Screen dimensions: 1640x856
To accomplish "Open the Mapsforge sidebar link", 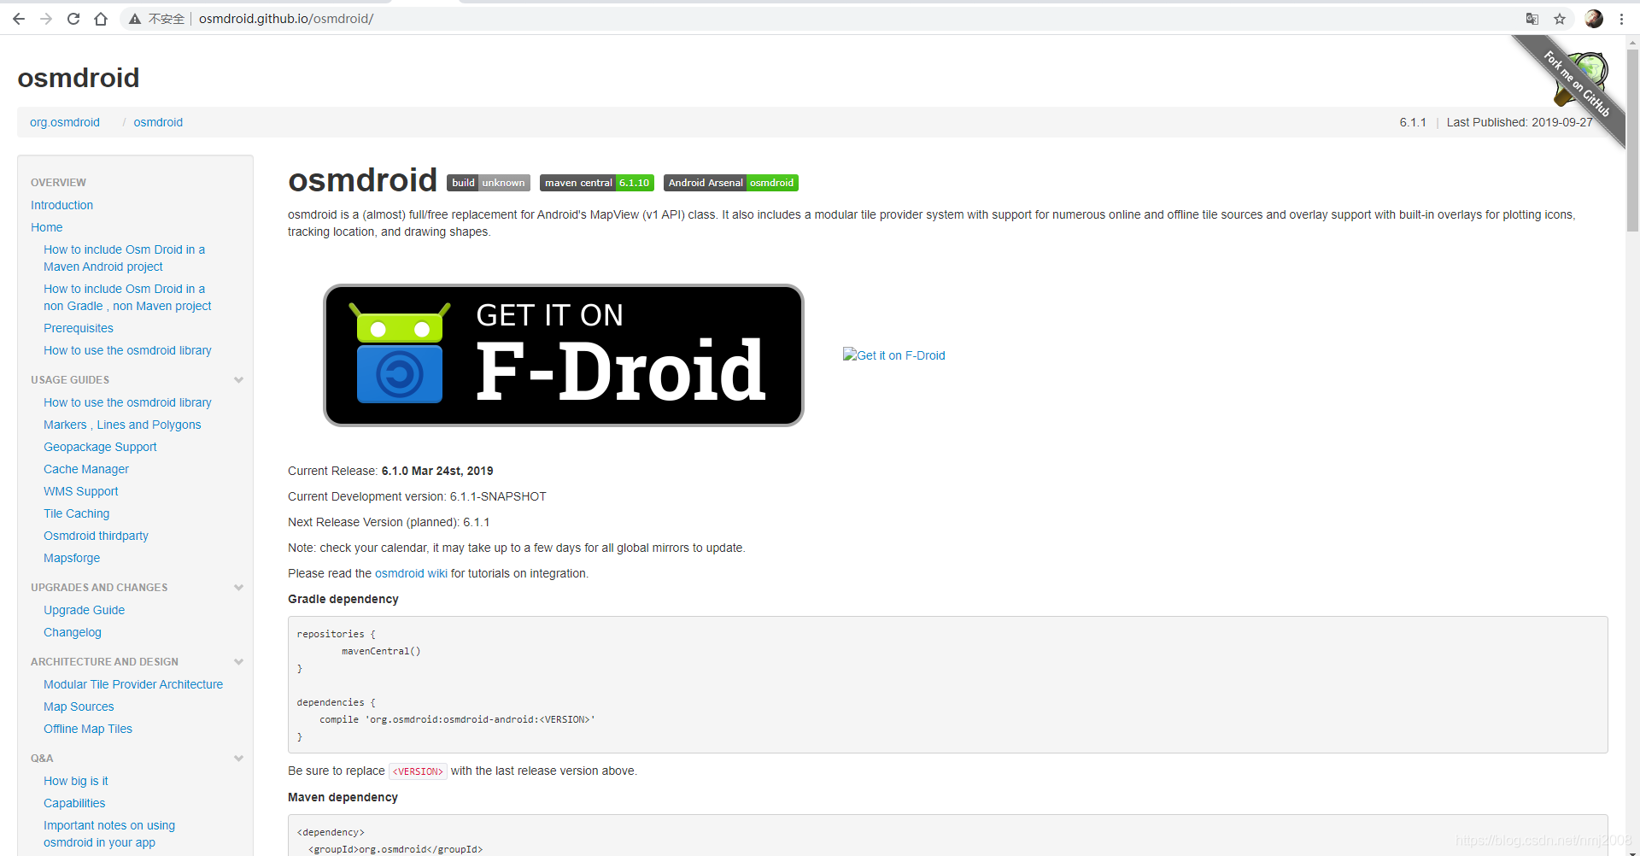I will point(72,558).
